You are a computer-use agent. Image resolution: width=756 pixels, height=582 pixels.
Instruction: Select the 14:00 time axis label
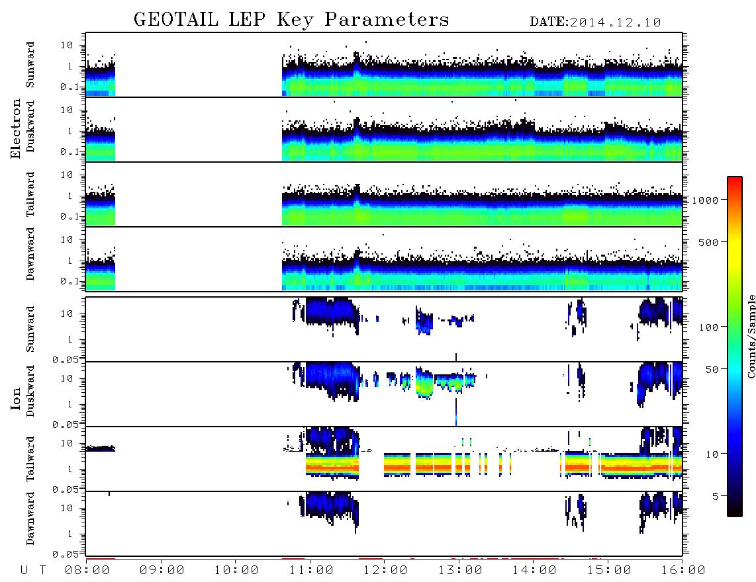pos(534,570)
